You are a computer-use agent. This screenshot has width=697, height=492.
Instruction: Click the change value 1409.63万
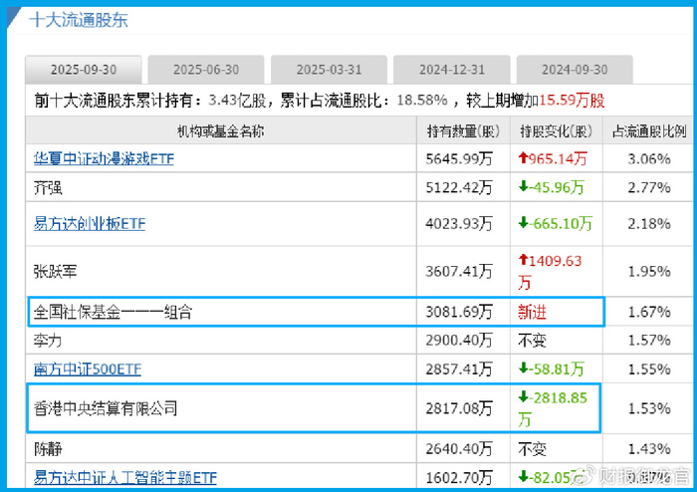point(551,272)
